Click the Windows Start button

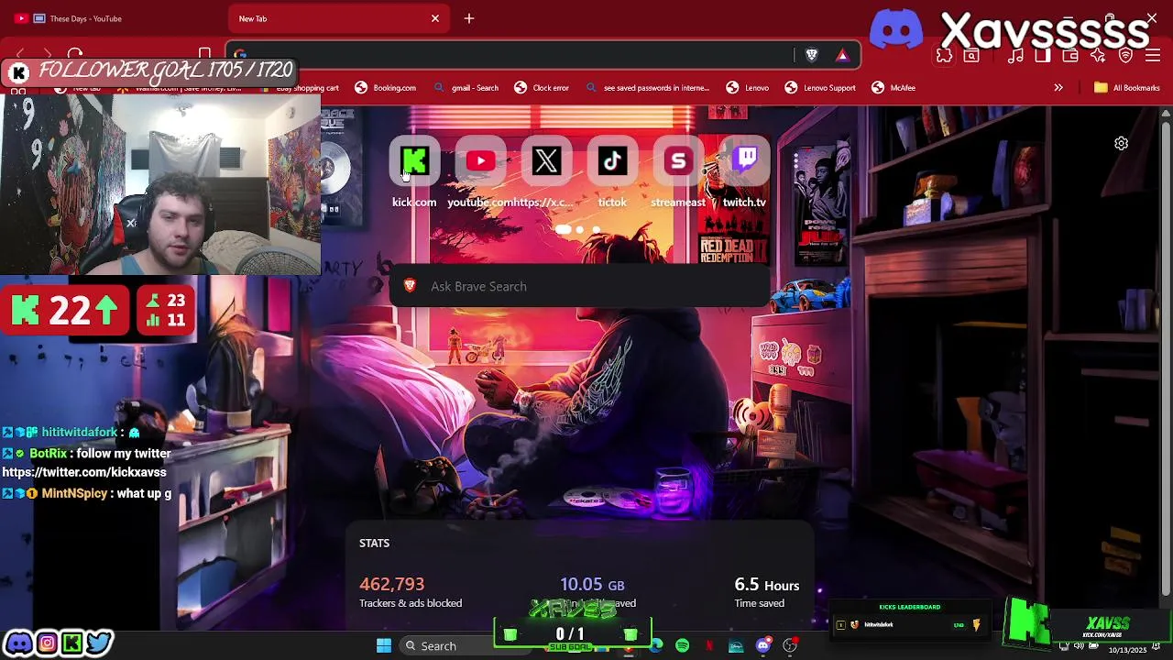(384, 646)
